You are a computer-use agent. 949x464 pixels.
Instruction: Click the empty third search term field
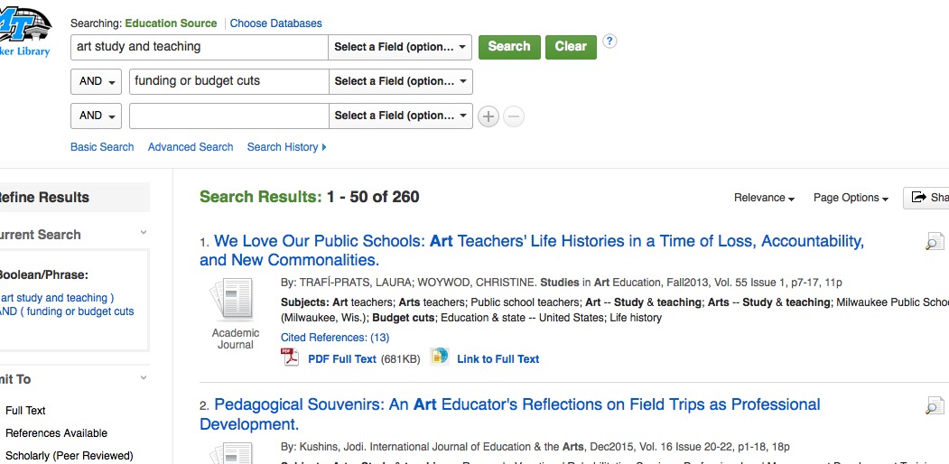point(228,116)
